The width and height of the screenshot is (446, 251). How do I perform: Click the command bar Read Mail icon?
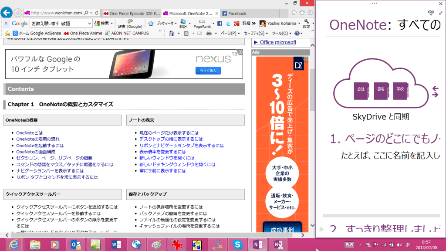pyautogui.click(x=199, y=33)
